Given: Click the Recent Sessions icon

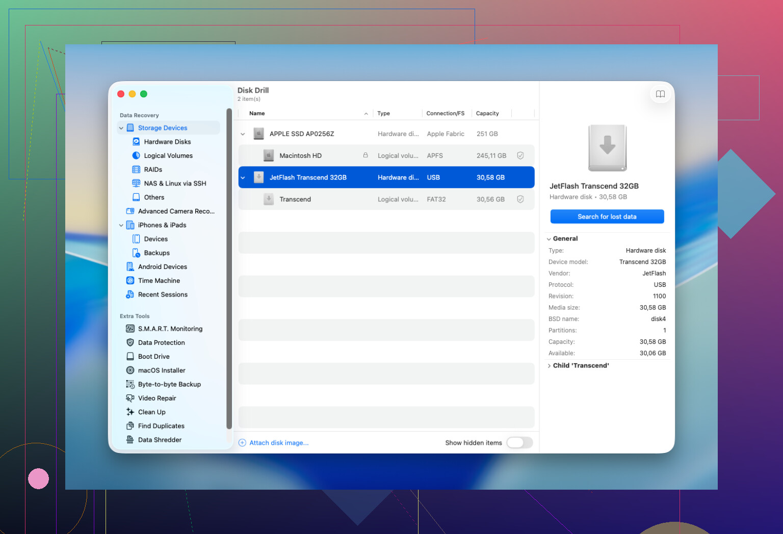Looking at the screenshot, I should (130, 295).
